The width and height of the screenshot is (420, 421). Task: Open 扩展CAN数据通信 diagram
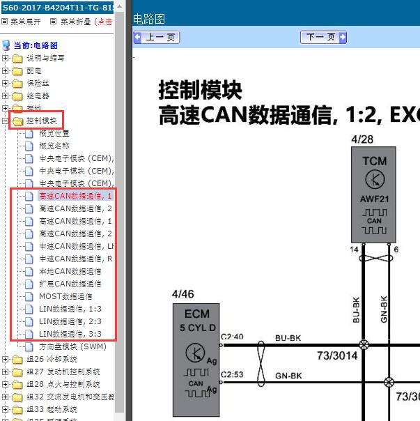tap(70, 284)
